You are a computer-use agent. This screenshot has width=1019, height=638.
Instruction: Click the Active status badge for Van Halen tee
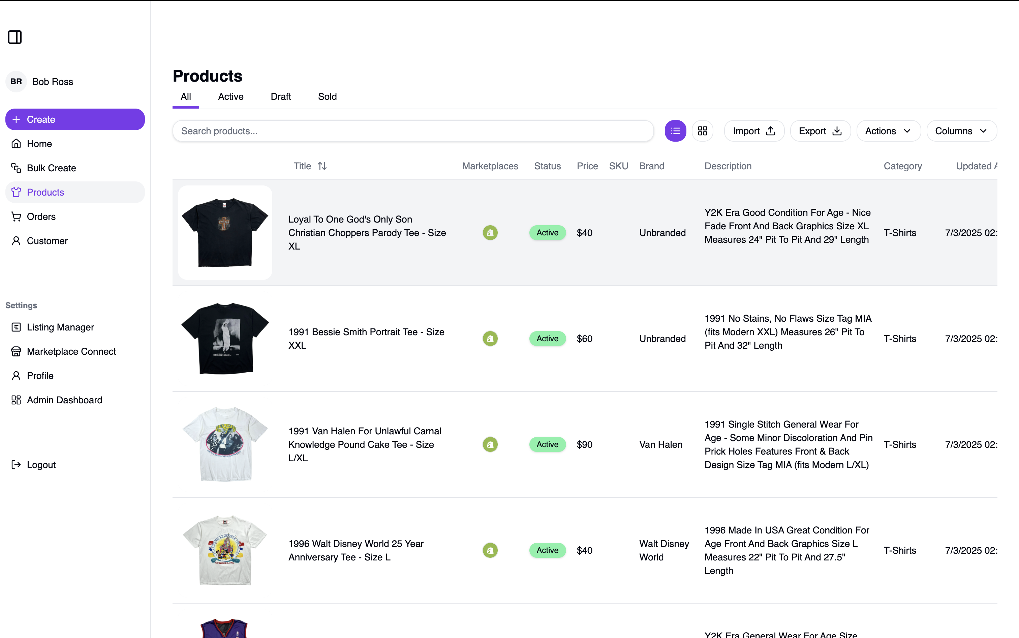[547, 444]
